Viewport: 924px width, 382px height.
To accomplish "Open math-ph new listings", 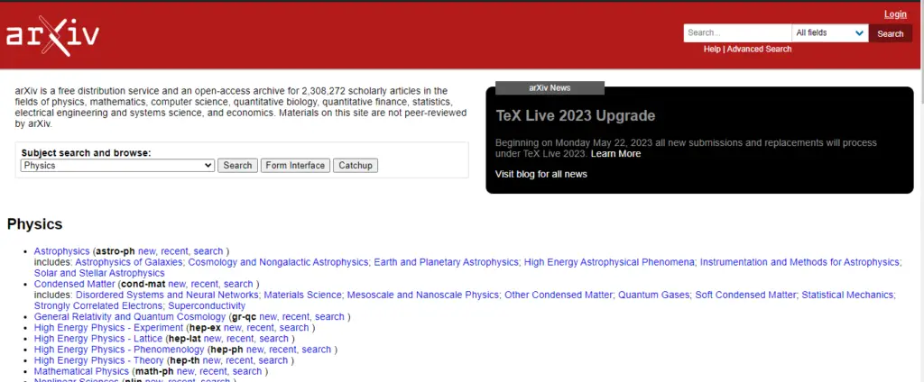I will pos(186,371).
